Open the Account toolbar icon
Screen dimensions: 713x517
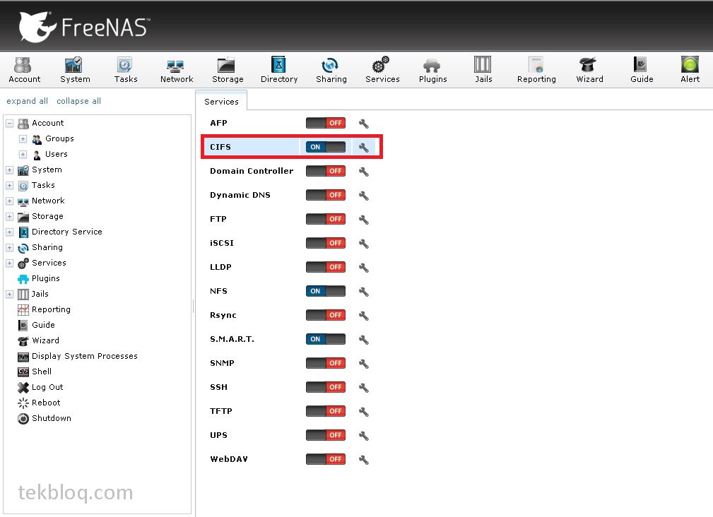(24, 69)
